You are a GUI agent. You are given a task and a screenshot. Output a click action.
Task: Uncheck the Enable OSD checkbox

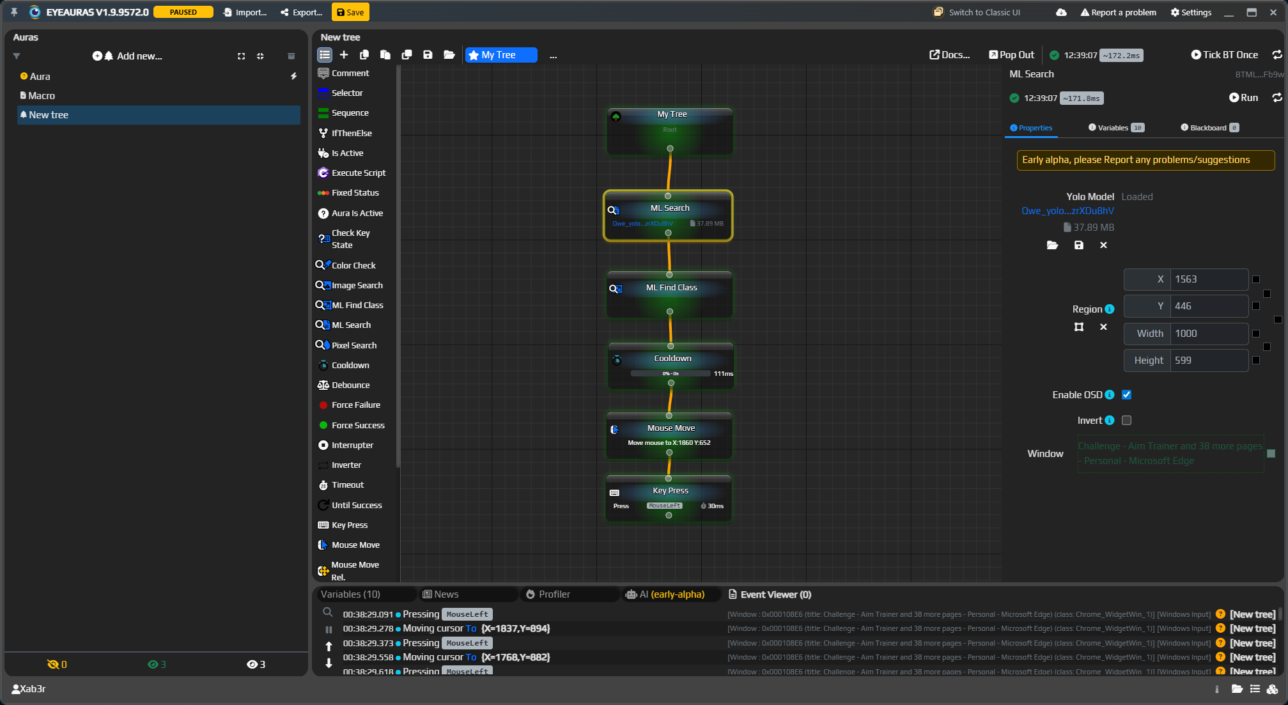1126,395
